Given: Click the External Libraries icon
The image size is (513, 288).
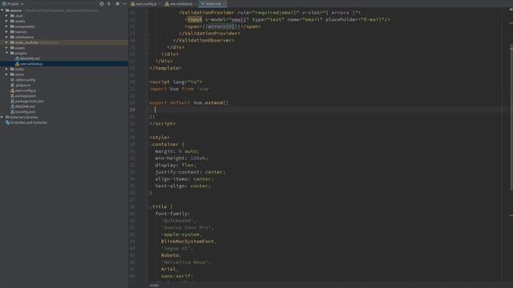Looking at the screenshot, I should [x=7, y=117].
